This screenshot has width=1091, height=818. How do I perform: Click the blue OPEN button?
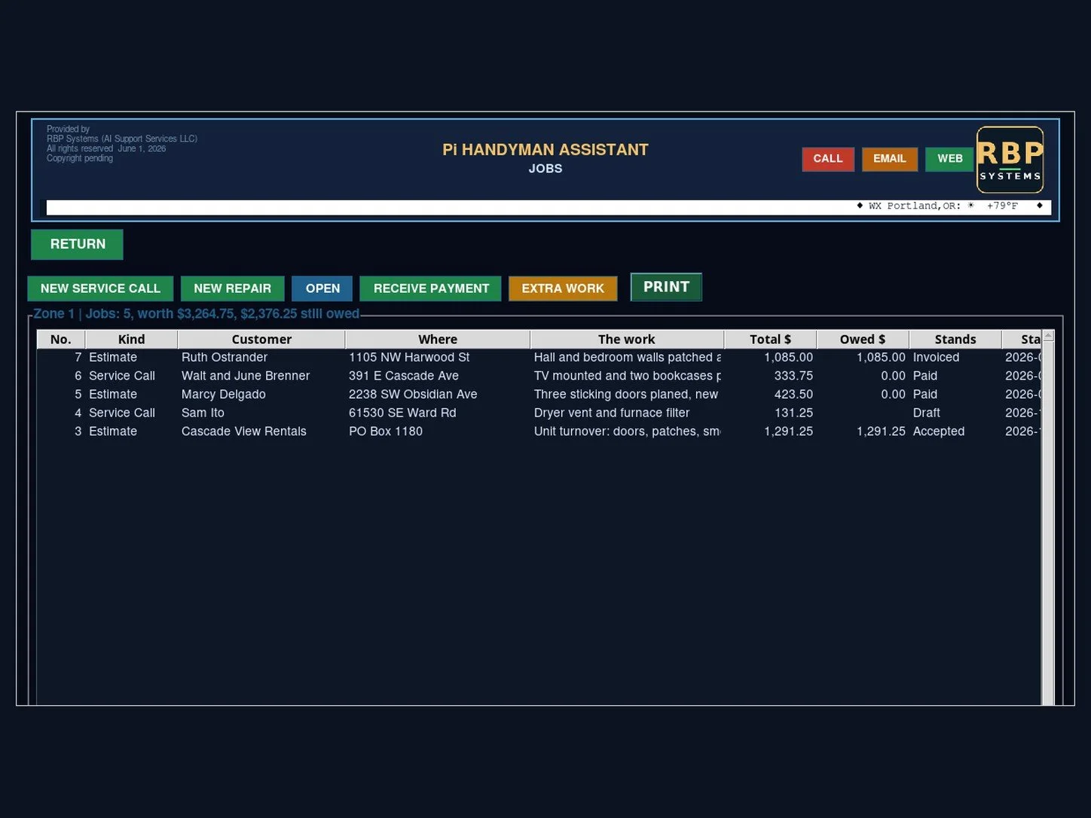tap(322, 288)
